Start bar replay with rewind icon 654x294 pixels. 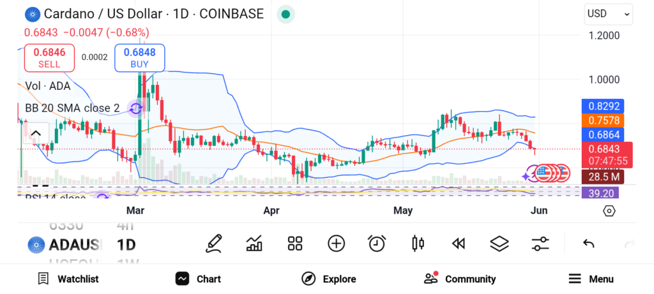tap(458, 243)
